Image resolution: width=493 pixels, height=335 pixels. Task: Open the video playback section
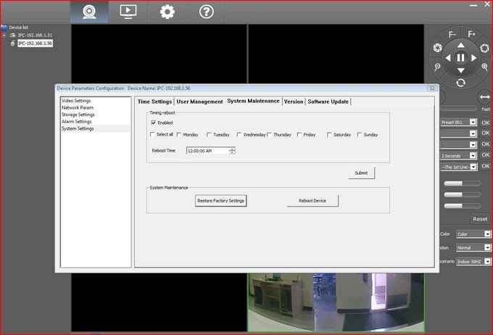[x=128, y=12]
